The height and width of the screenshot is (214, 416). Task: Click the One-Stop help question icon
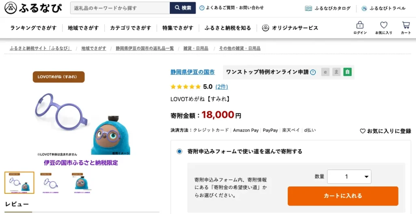pyautogui.click(x=313, y=72)
